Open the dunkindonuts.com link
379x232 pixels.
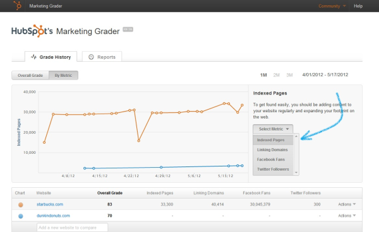tap(53, 216)
